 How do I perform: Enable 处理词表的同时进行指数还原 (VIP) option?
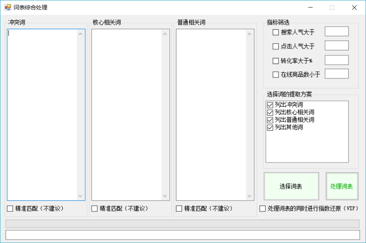[263, 208]
